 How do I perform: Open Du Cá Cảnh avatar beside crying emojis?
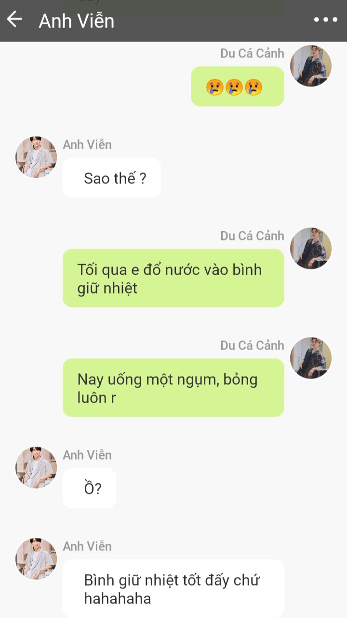pos(311,66)
